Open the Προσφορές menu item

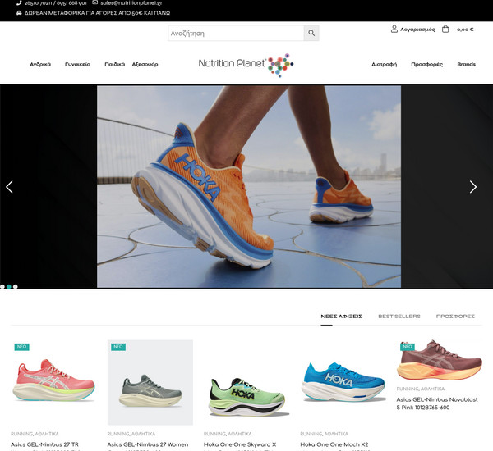(x=426, y=64)
